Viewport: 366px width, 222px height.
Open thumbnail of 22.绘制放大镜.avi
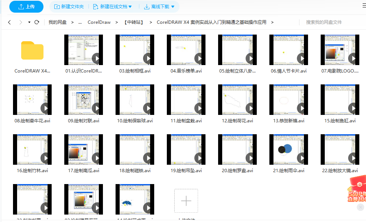[x=340, y=149]
